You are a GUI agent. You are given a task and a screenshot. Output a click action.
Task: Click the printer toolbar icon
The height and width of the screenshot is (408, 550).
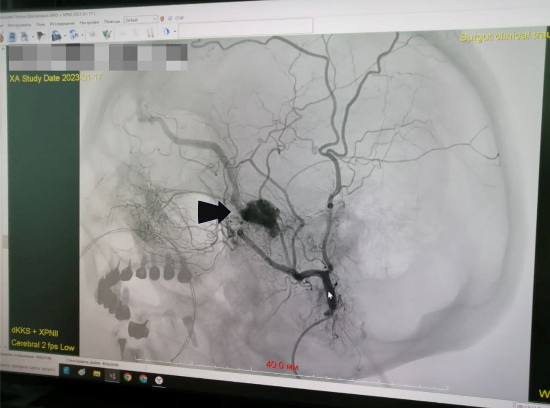coord(25,36)
